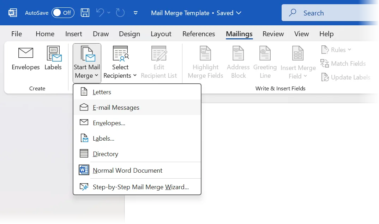
Task: Select the Mailings tab
Action: point(239,34)
